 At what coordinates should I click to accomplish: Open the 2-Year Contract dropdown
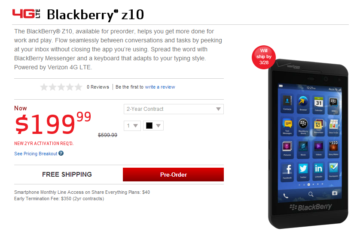pos(174,109)
